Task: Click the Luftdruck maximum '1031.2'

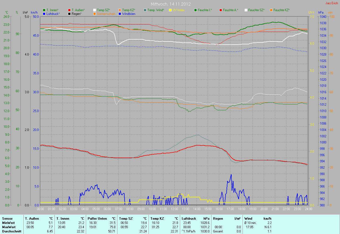Action: click(205, 227)
